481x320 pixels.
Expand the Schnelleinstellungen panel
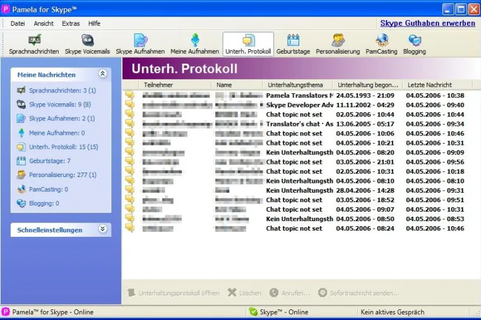click(102, 229)
